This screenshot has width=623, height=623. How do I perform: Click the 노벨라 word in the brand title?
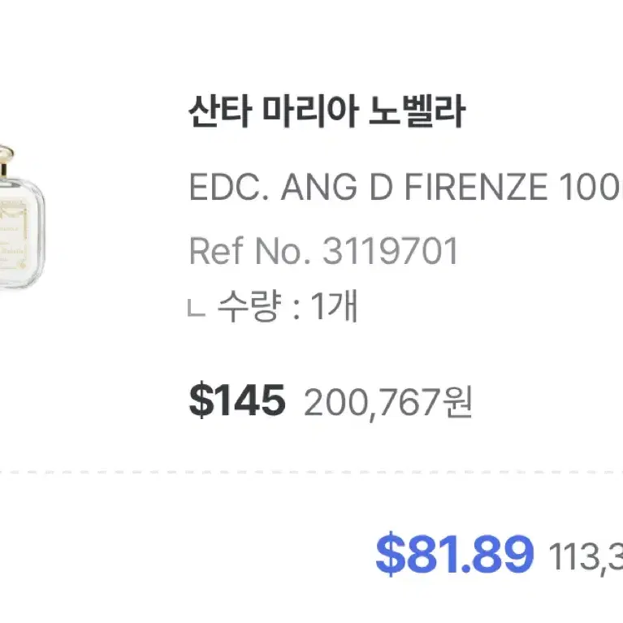click(x=417, y=111)
